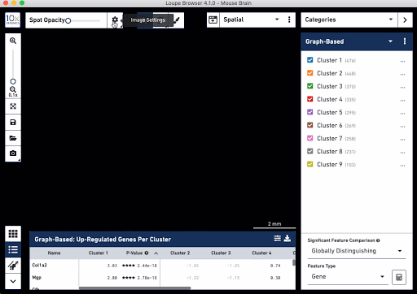The width and height of the screenshot is (417, 294).
Task: Open Cluster 5 more options ellipsis
Action: [402, 114]
